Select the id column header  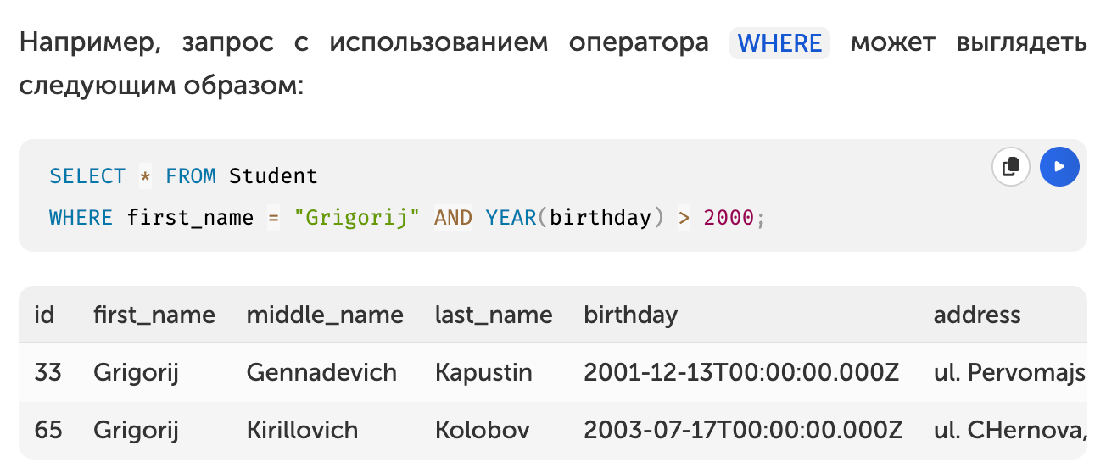pyautogui.click(x=44, y=315)
